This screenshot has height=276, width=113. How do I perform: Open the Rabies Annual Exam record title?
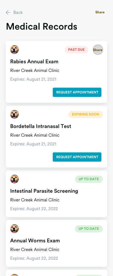(34, 62)
